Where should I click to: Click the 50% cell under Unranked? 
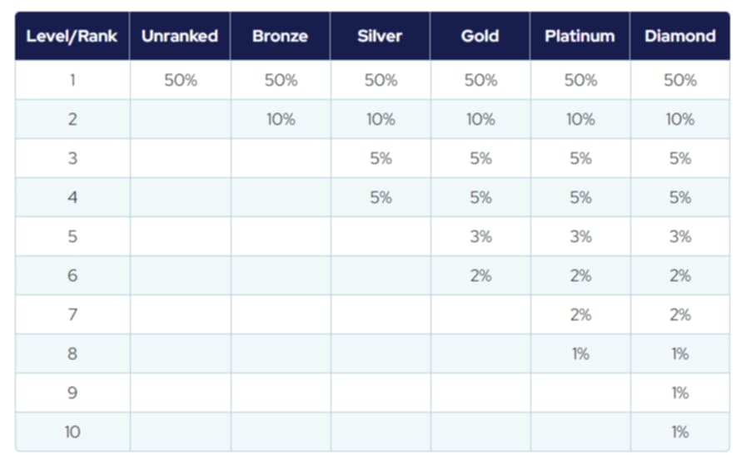click(x=180, y=81)
